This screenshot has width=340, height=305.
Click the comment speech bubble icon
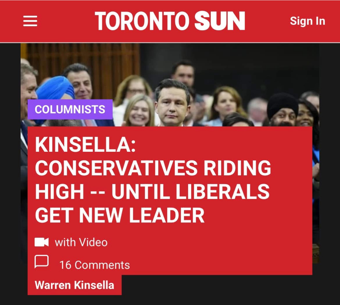point(42,262)
